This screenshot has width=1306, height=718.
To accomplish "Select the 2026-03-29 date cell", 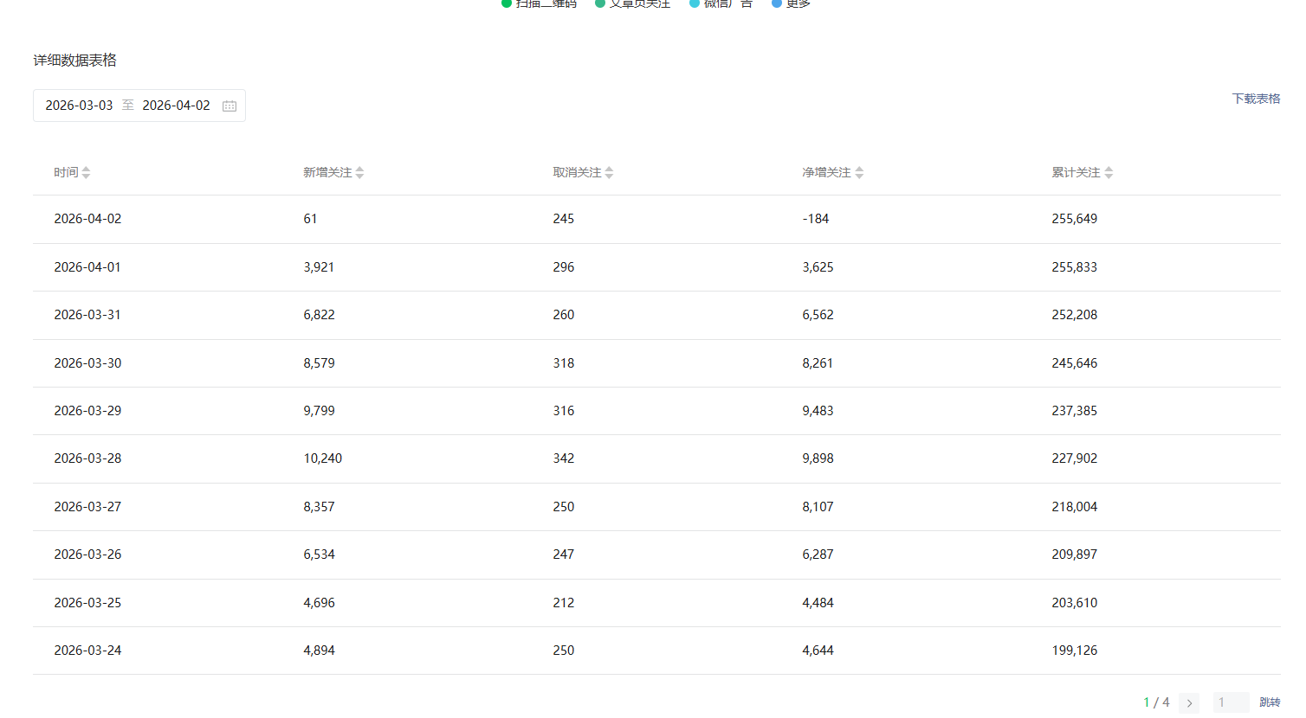I will (x=87, y=411).
